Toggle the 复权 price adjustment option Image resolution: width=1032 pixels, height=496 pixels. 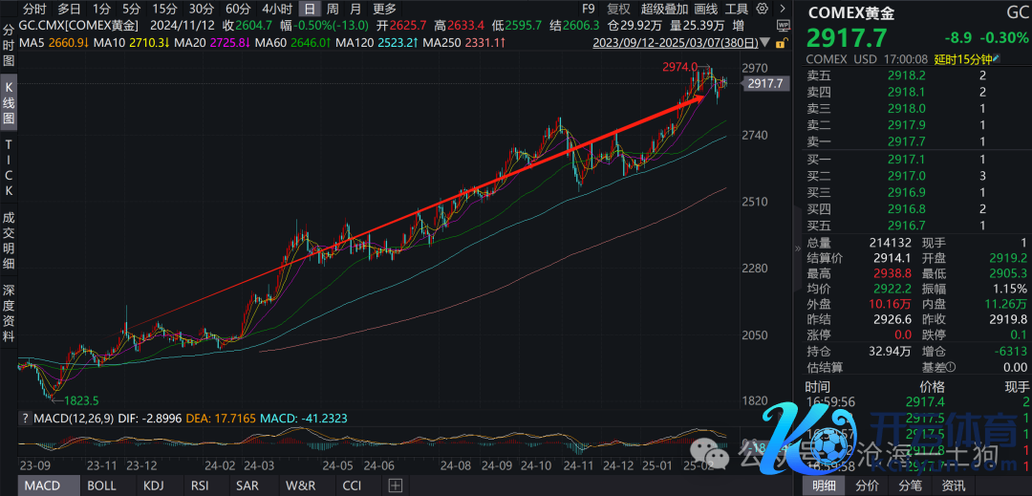(618, 10)
